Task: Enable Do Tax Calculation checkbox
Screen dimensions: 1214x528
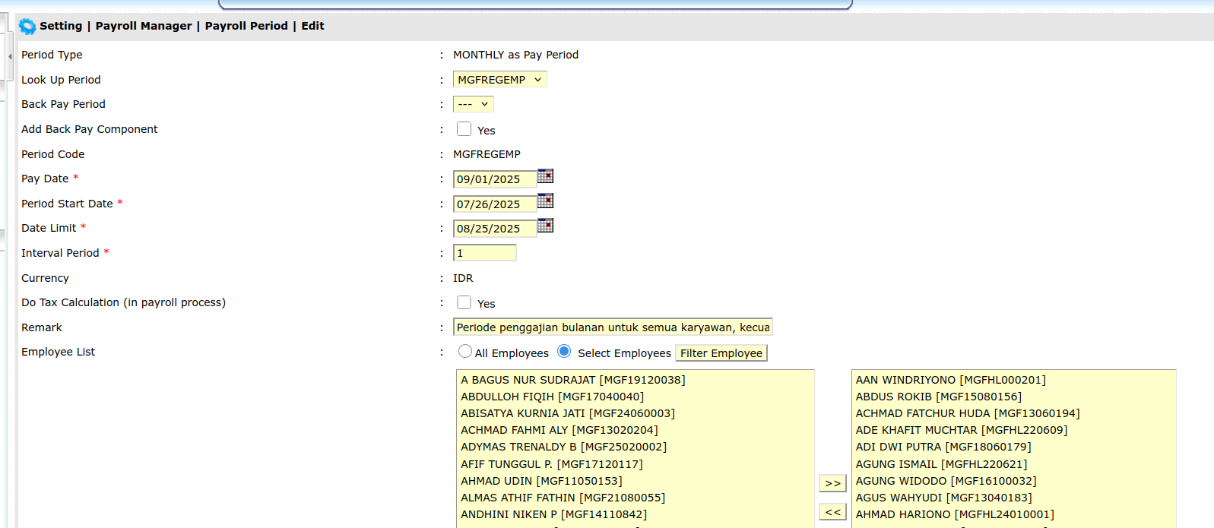Action: coord(464,302)
